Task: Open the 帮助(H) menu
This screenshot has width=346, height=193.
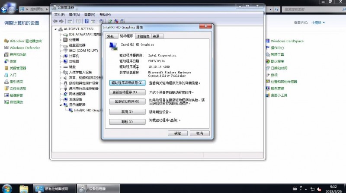Action: 105,15
